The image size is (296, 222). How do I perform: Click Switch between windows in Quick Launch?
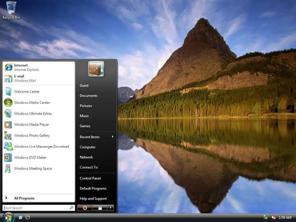[x=28, y=217]
